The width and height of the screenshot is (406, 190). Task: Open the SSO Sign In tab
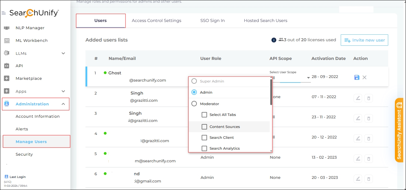pos(212,20)
